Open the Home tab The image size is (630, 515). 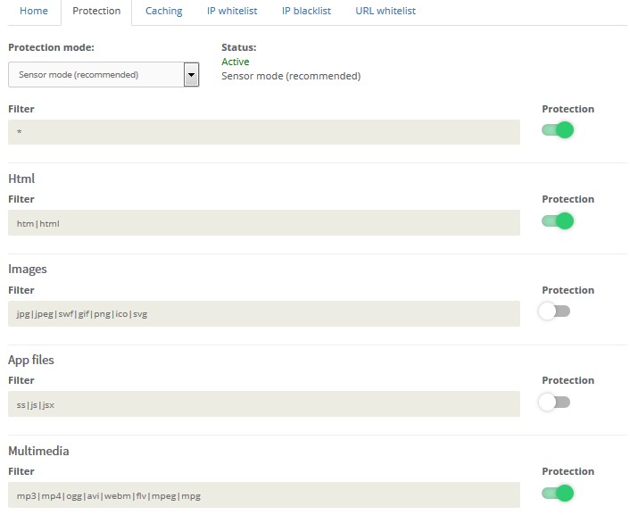[x=34, y=12]
